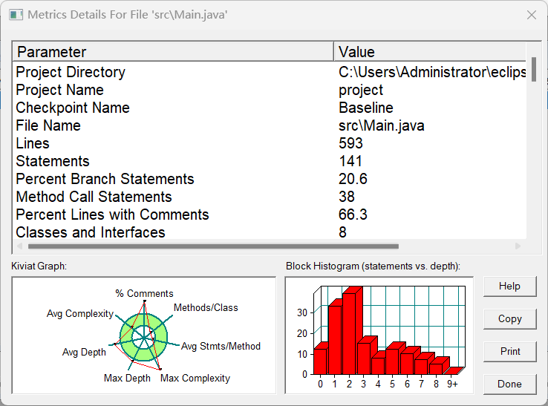Click the 'Kiviat Graph:' label
The height and width of the screenshot is (406, 548).
click(x=39, y=266)
